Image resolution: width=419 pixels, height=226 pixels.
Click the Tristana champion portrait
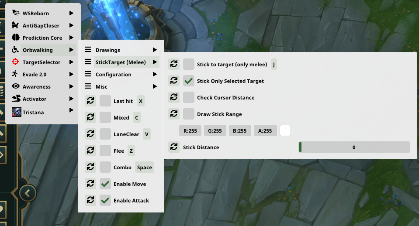click(x=17, y=112)
